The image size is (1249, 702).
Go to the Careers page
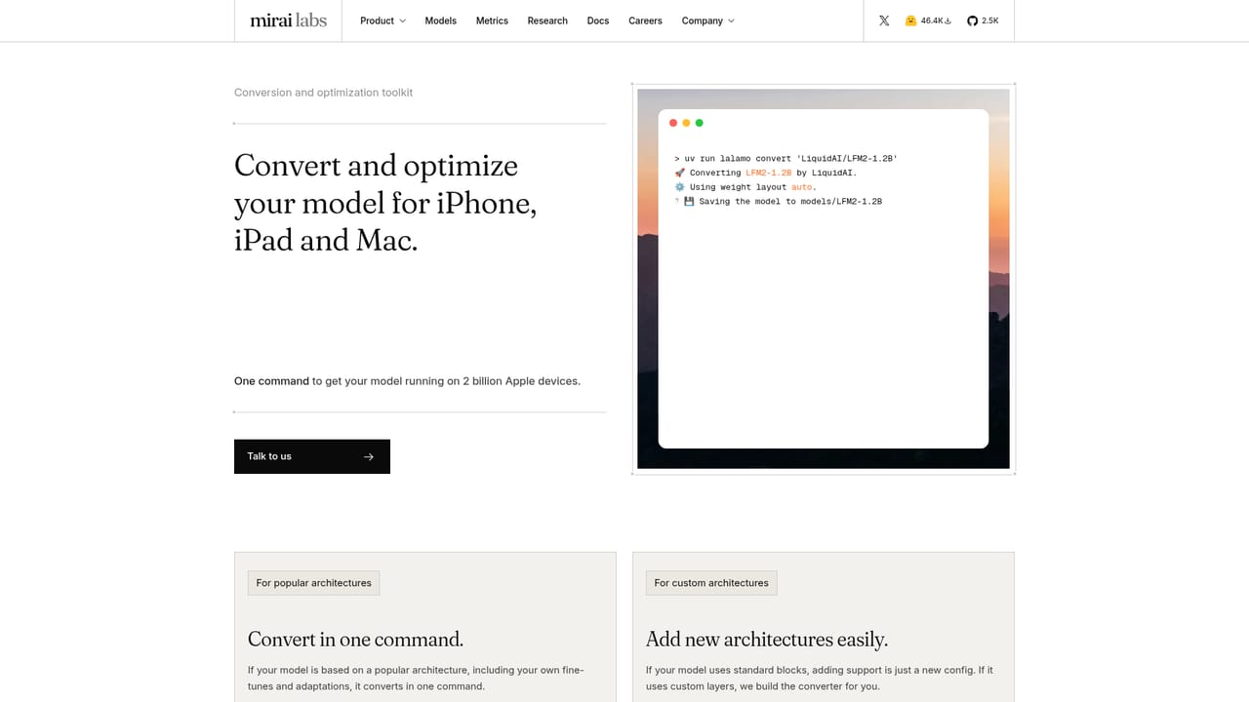[645, 20]
